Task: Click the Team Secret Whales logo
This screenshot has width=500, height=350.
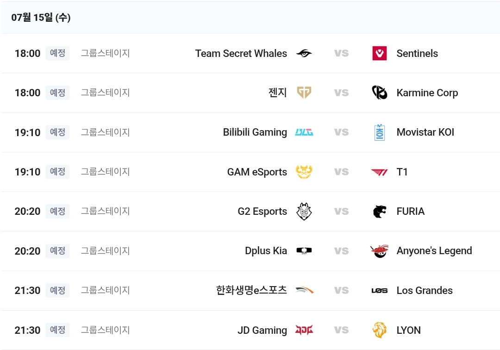Action: point(304,53)
